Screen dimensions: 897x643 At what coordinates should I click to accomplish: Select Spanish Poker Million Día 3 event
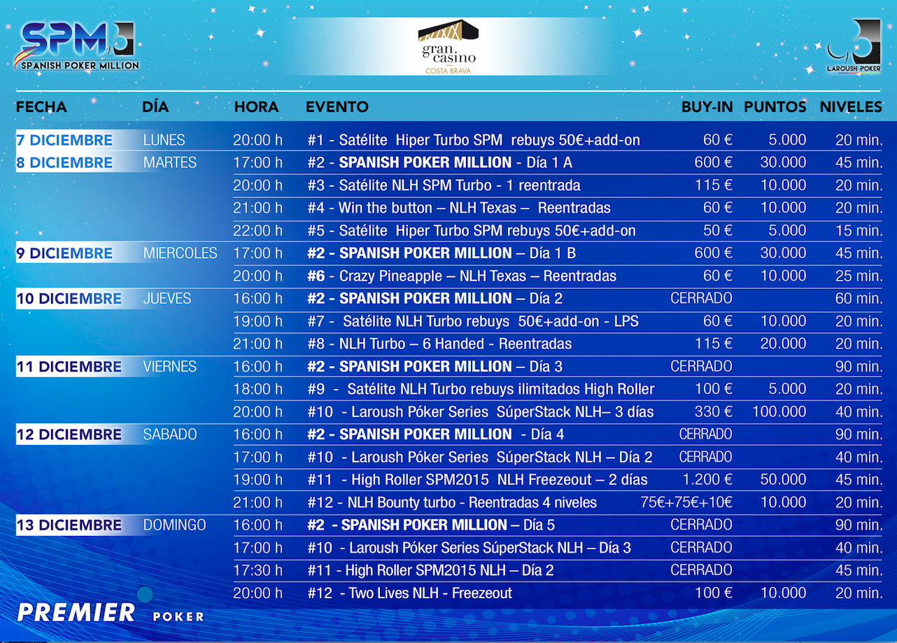point(435,367)
